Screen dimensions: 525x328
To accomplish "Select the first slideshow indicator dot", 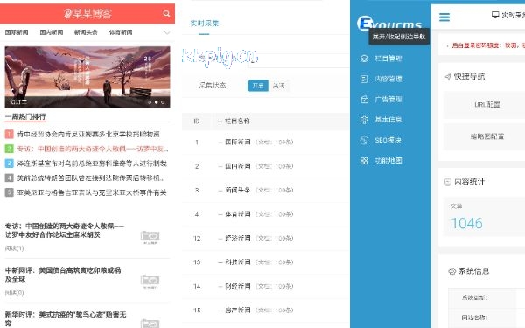I will click(x=150, y=102).
